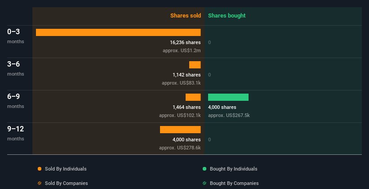
Task: Click the 4,000 shares bought value
Action: (x=222, y=107)
